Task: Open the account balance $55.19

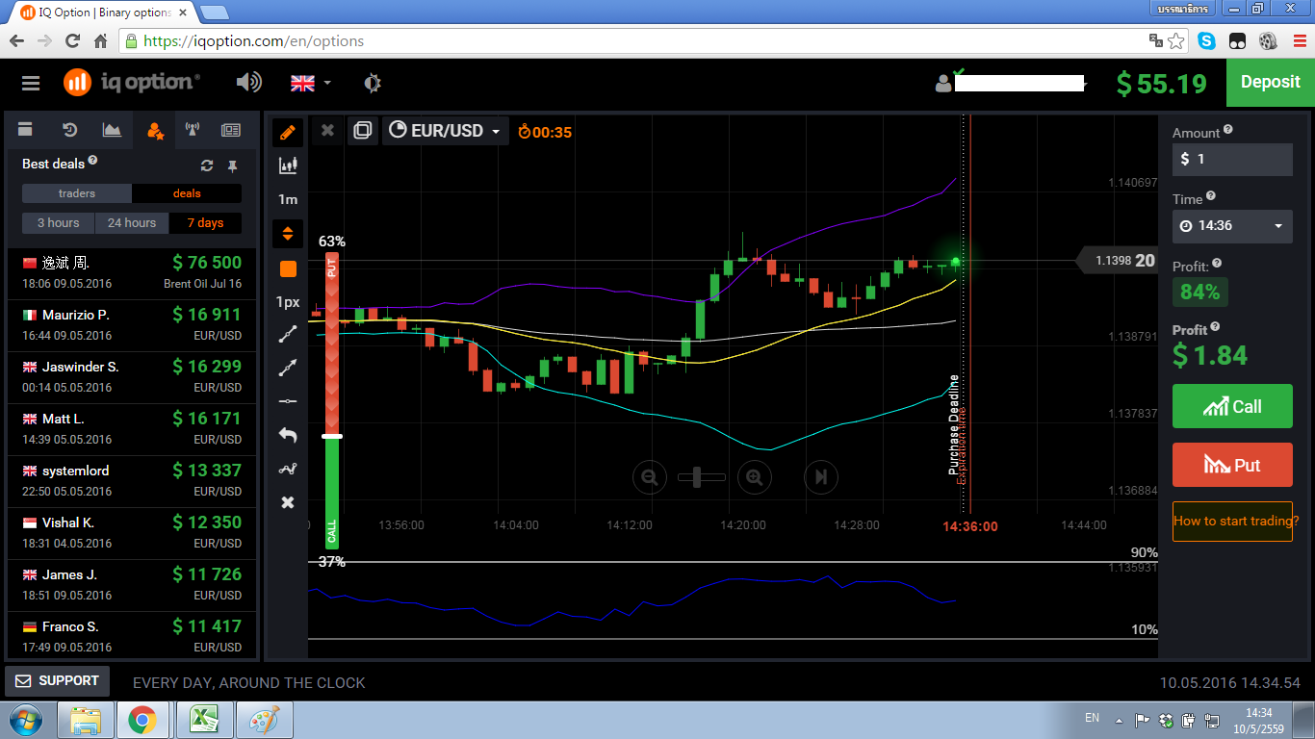Action: [x=1161, y=84]
